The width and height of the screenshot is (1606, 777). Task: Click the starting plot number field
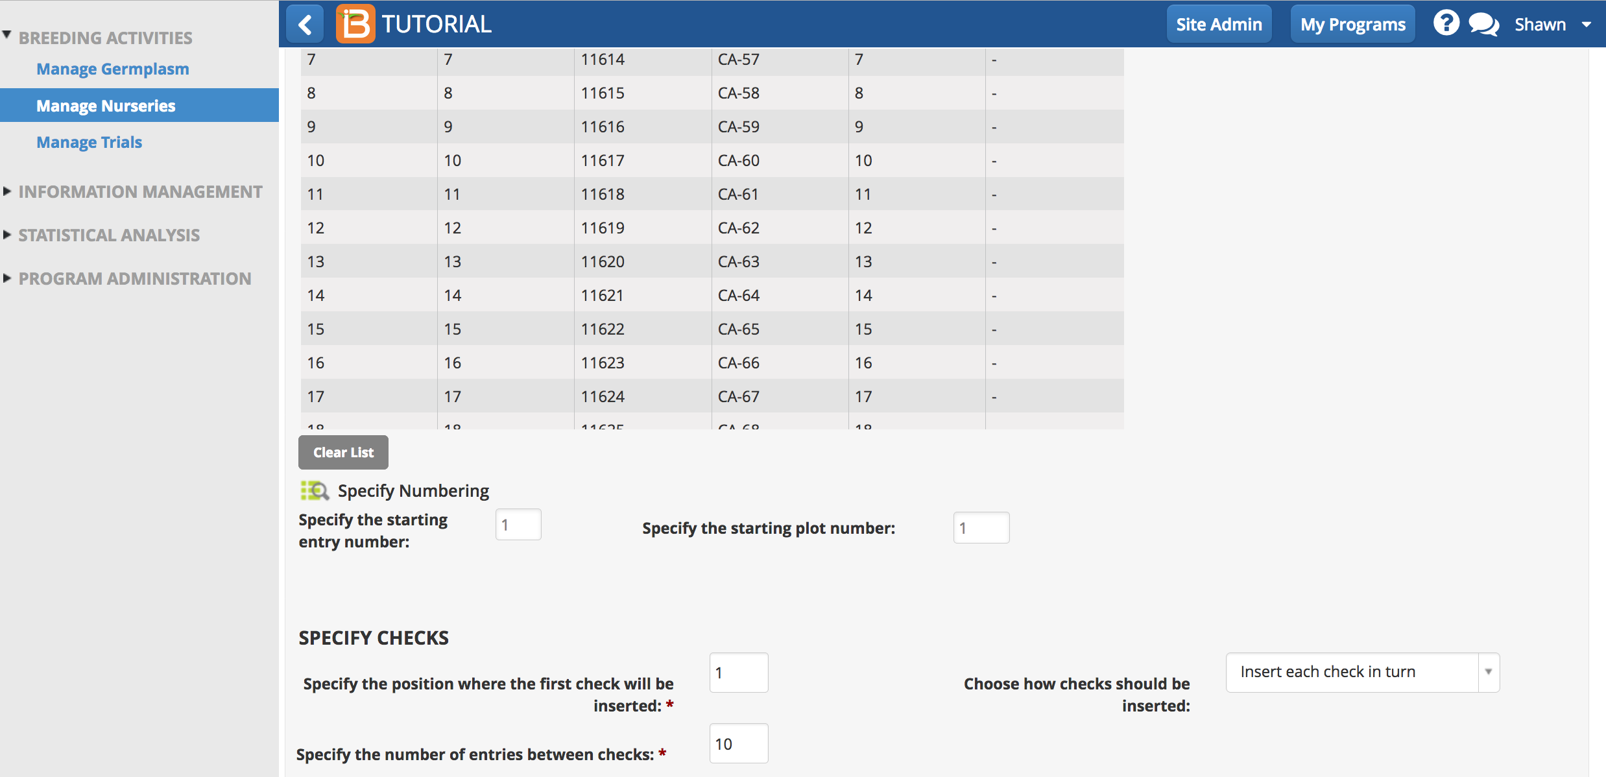point(981,528)
